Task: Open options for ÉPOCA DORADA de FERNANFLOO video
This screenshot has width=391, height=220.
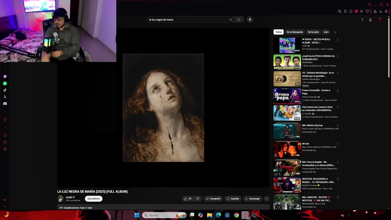Action: [338, 57]
